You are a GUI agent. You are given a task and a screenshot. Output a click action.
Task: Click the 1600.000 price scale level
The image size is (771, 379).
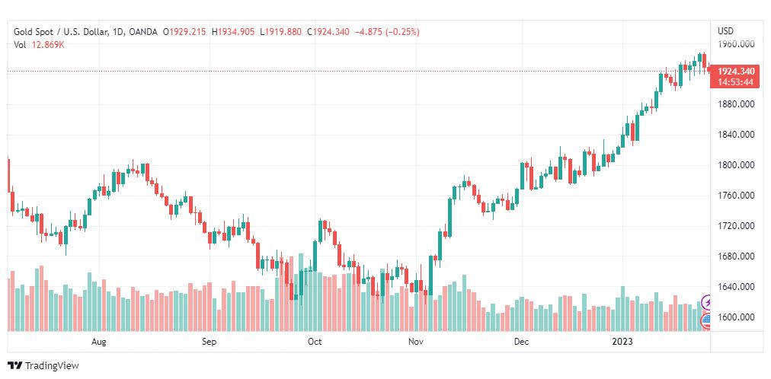(x=736, y=317)
